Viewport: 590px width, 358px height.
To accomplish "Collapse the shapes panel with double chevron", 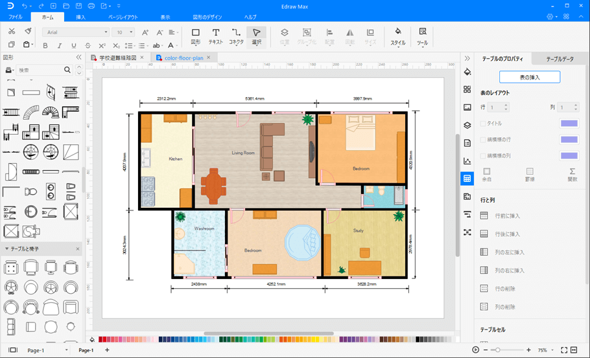I will pos(78,57).
